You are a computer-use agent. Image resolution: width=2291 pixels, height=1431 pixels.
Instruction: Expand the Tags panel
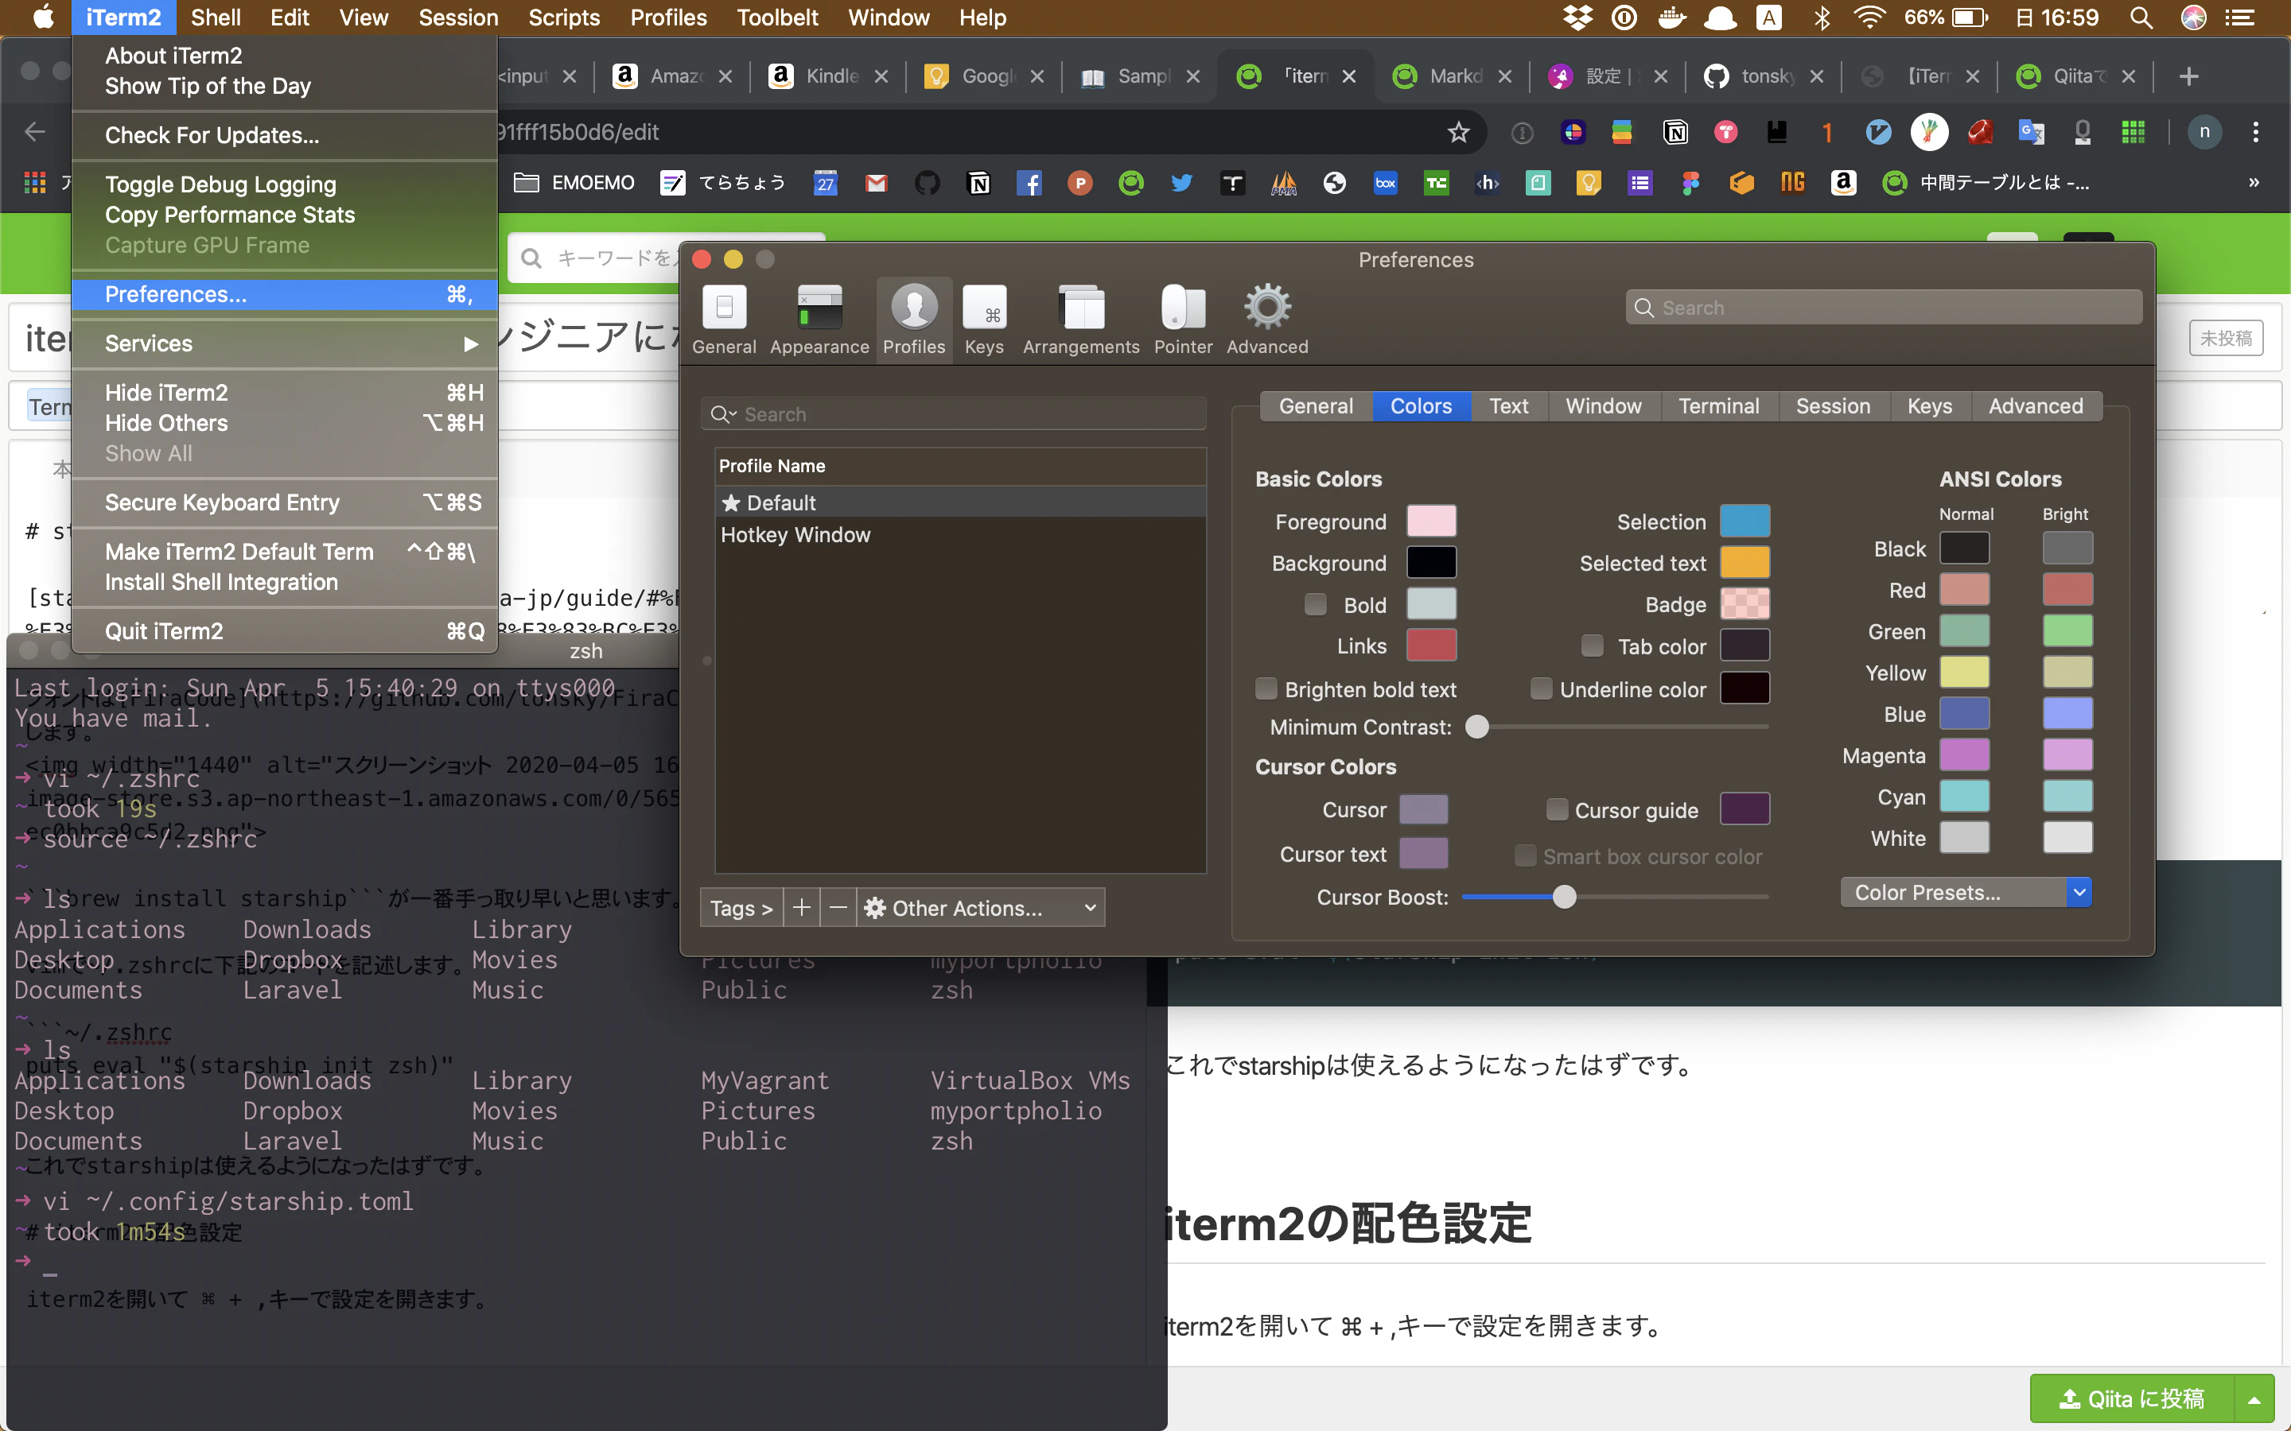(x=741, y=908)
